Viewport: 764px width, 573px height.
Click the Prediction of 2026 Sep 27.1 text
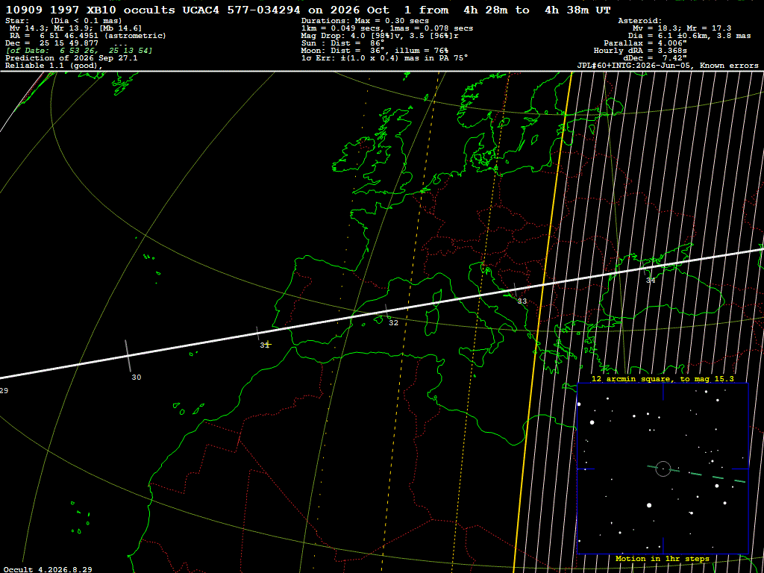click(x=72, y=58)
